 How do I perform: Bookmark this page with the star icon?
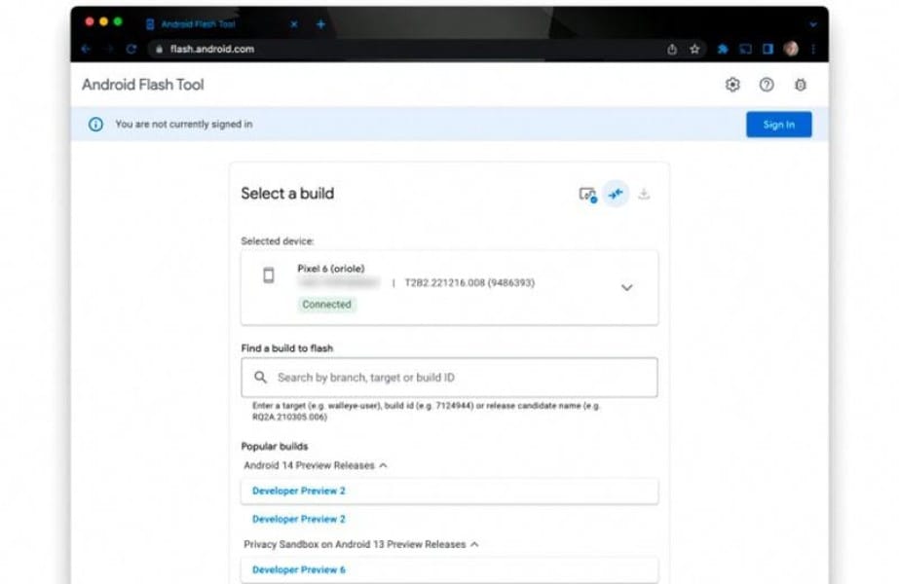click(x=695, y=49)
